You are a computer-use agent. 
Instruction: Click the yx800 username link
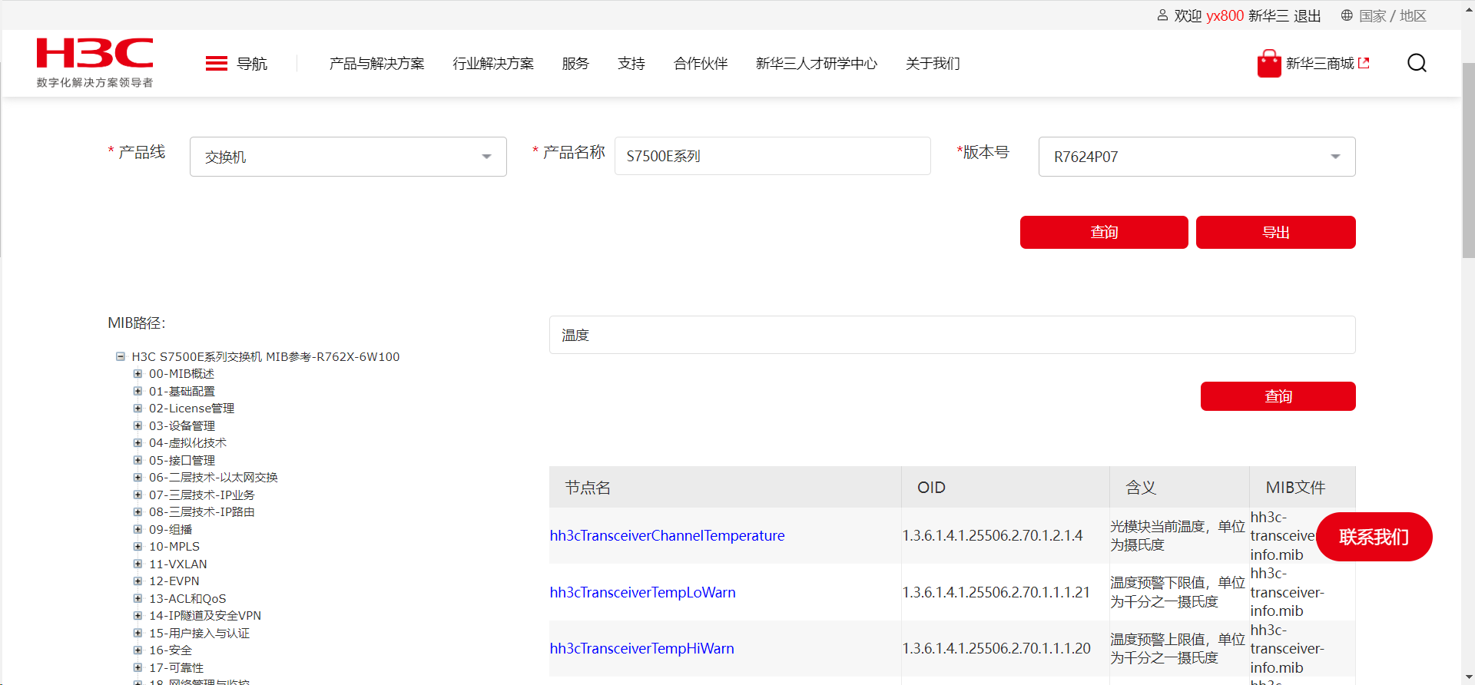1225,16
